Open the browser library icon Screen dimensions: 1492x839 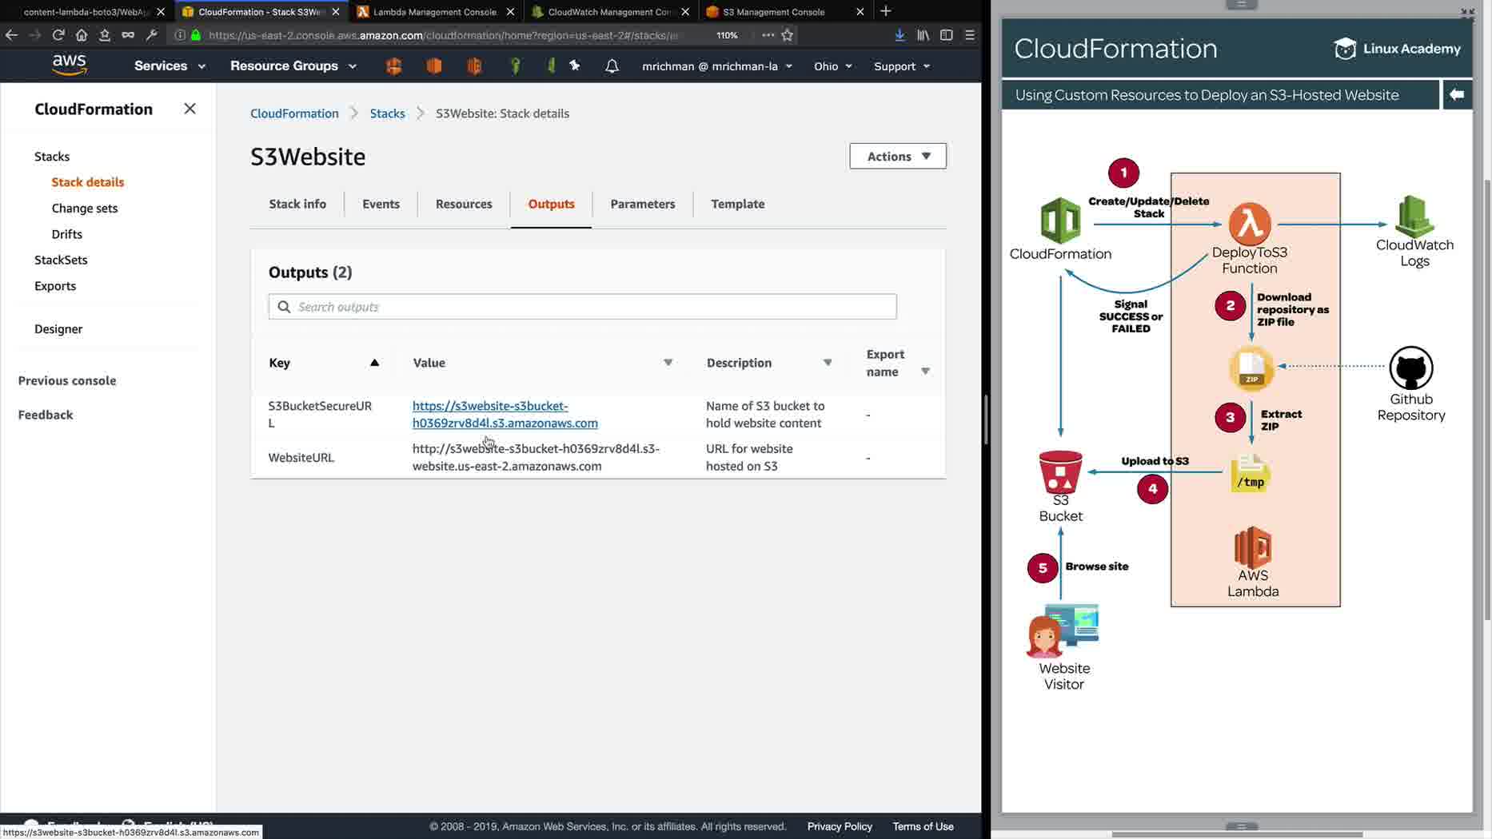pyautogui.click(x=924, y=35)
